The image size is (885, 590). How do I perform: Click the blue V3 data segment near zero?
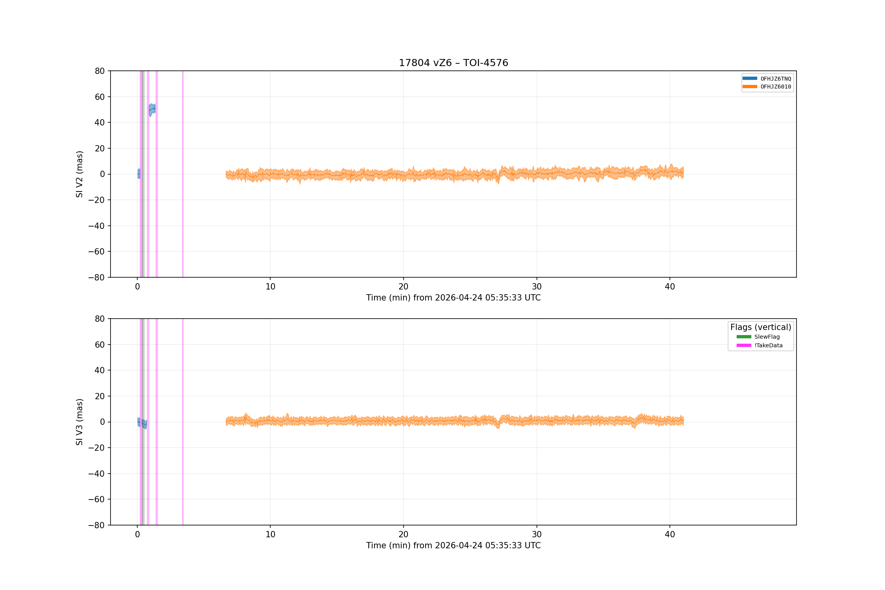[142, 423]
